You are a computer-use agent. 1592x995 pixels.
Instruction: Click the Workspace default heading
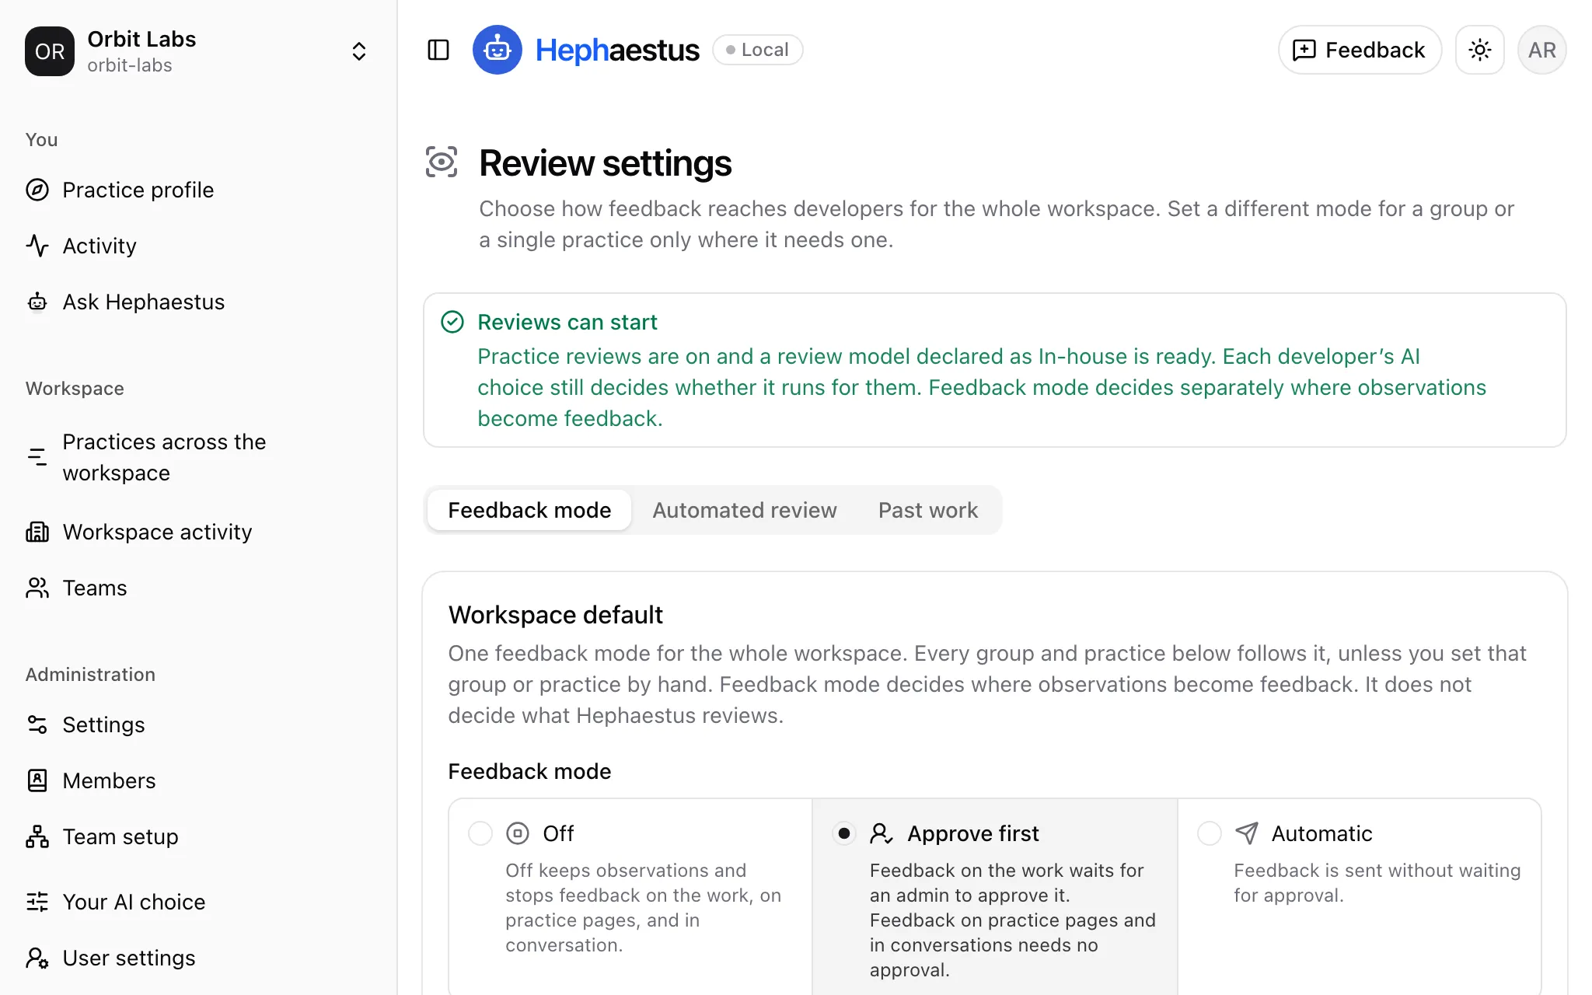tap(555, 615)
